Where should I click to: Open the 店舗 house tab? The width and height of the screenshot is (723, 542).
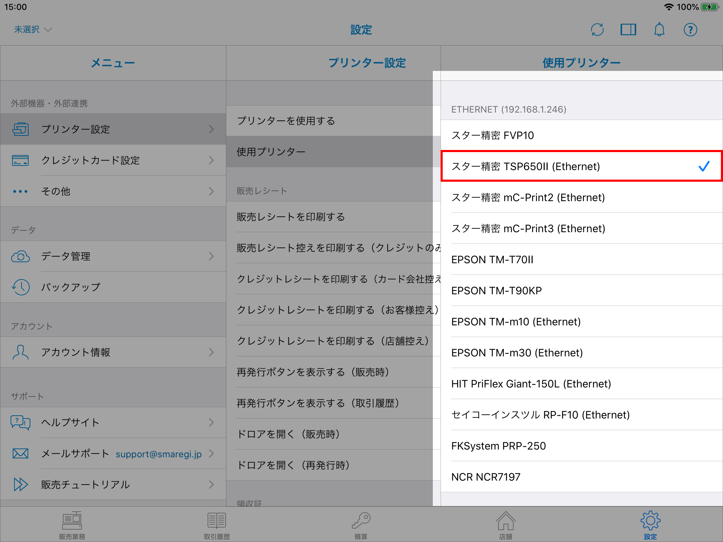tap(506, 525)
